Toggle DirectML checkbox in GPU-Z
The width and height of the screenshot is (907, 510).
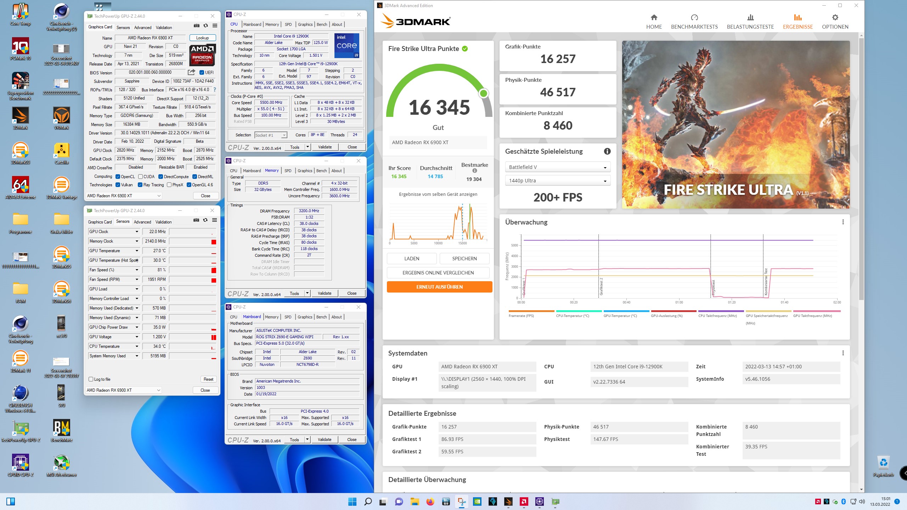point(195,177)
